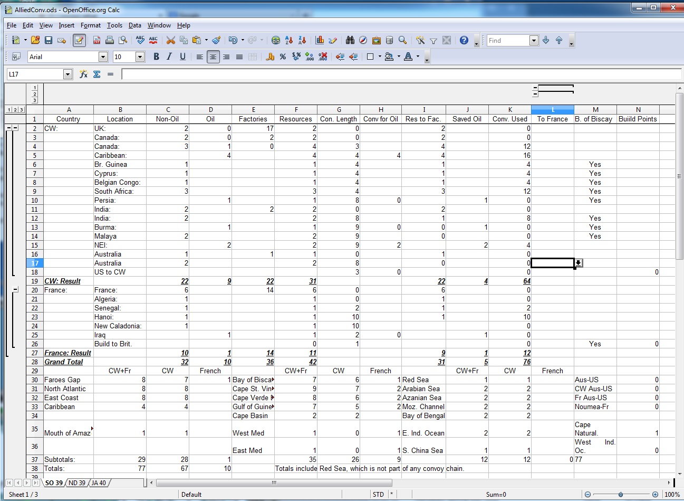Toggle AutoSpellcheck on
Viewport: 684px width, 501px height.
pyautogui.click(x=153, y=40)
